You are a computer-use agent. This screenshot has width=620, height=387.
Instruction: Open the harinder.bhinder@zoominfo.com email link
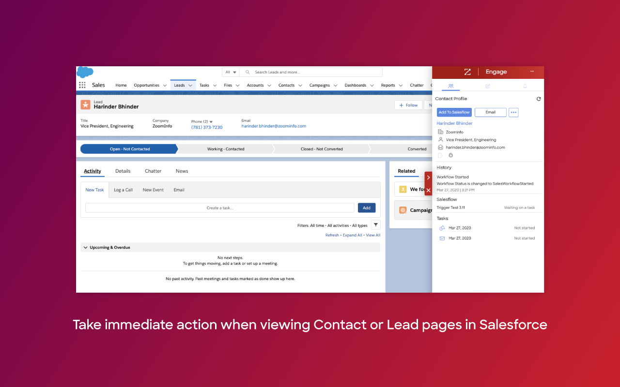pos(273,126)
